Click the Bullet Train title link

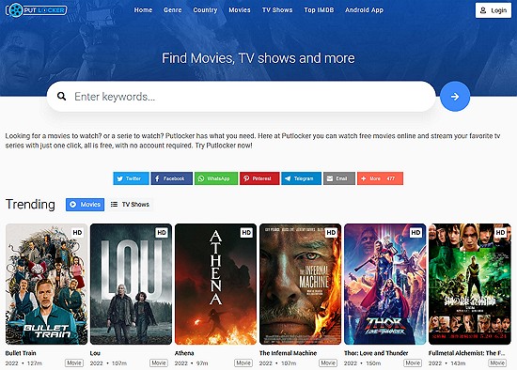[x=21, y=353]
